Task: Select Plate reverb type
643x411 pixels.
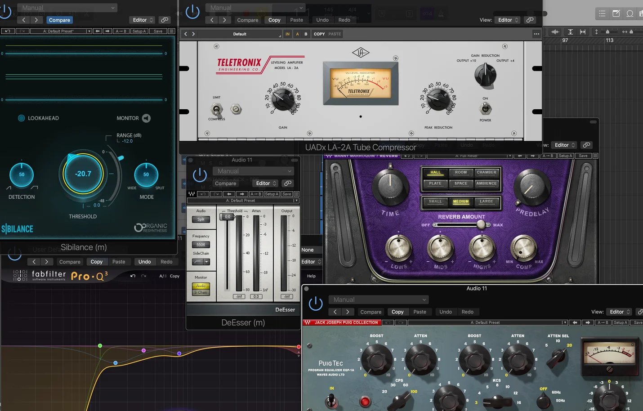Action: pyautogui.click(x=435, y=183)
